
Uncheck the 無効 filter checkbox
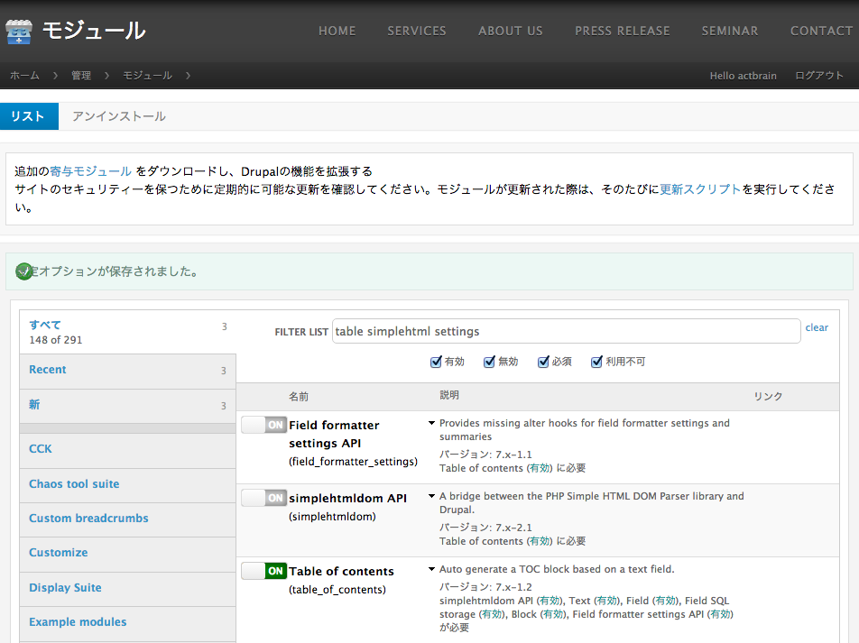(x=490, y=362)
